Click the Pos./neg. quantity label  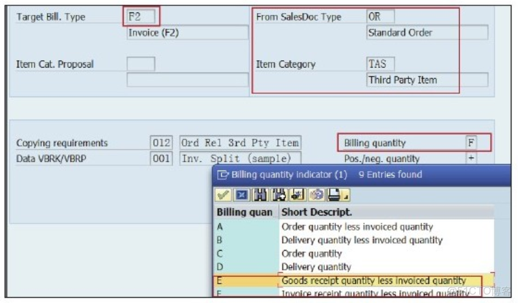click(382, 159)
